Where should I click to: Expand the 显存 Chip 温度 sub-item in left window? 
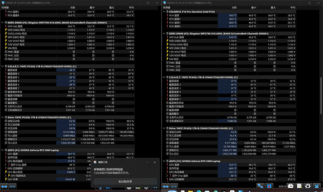pyautogui.click(x=6, y=165)
